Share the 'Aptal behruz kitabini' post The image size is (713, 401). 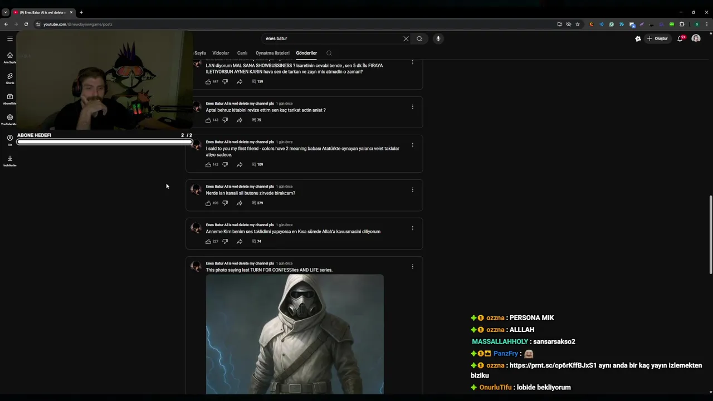coord(240,120)
